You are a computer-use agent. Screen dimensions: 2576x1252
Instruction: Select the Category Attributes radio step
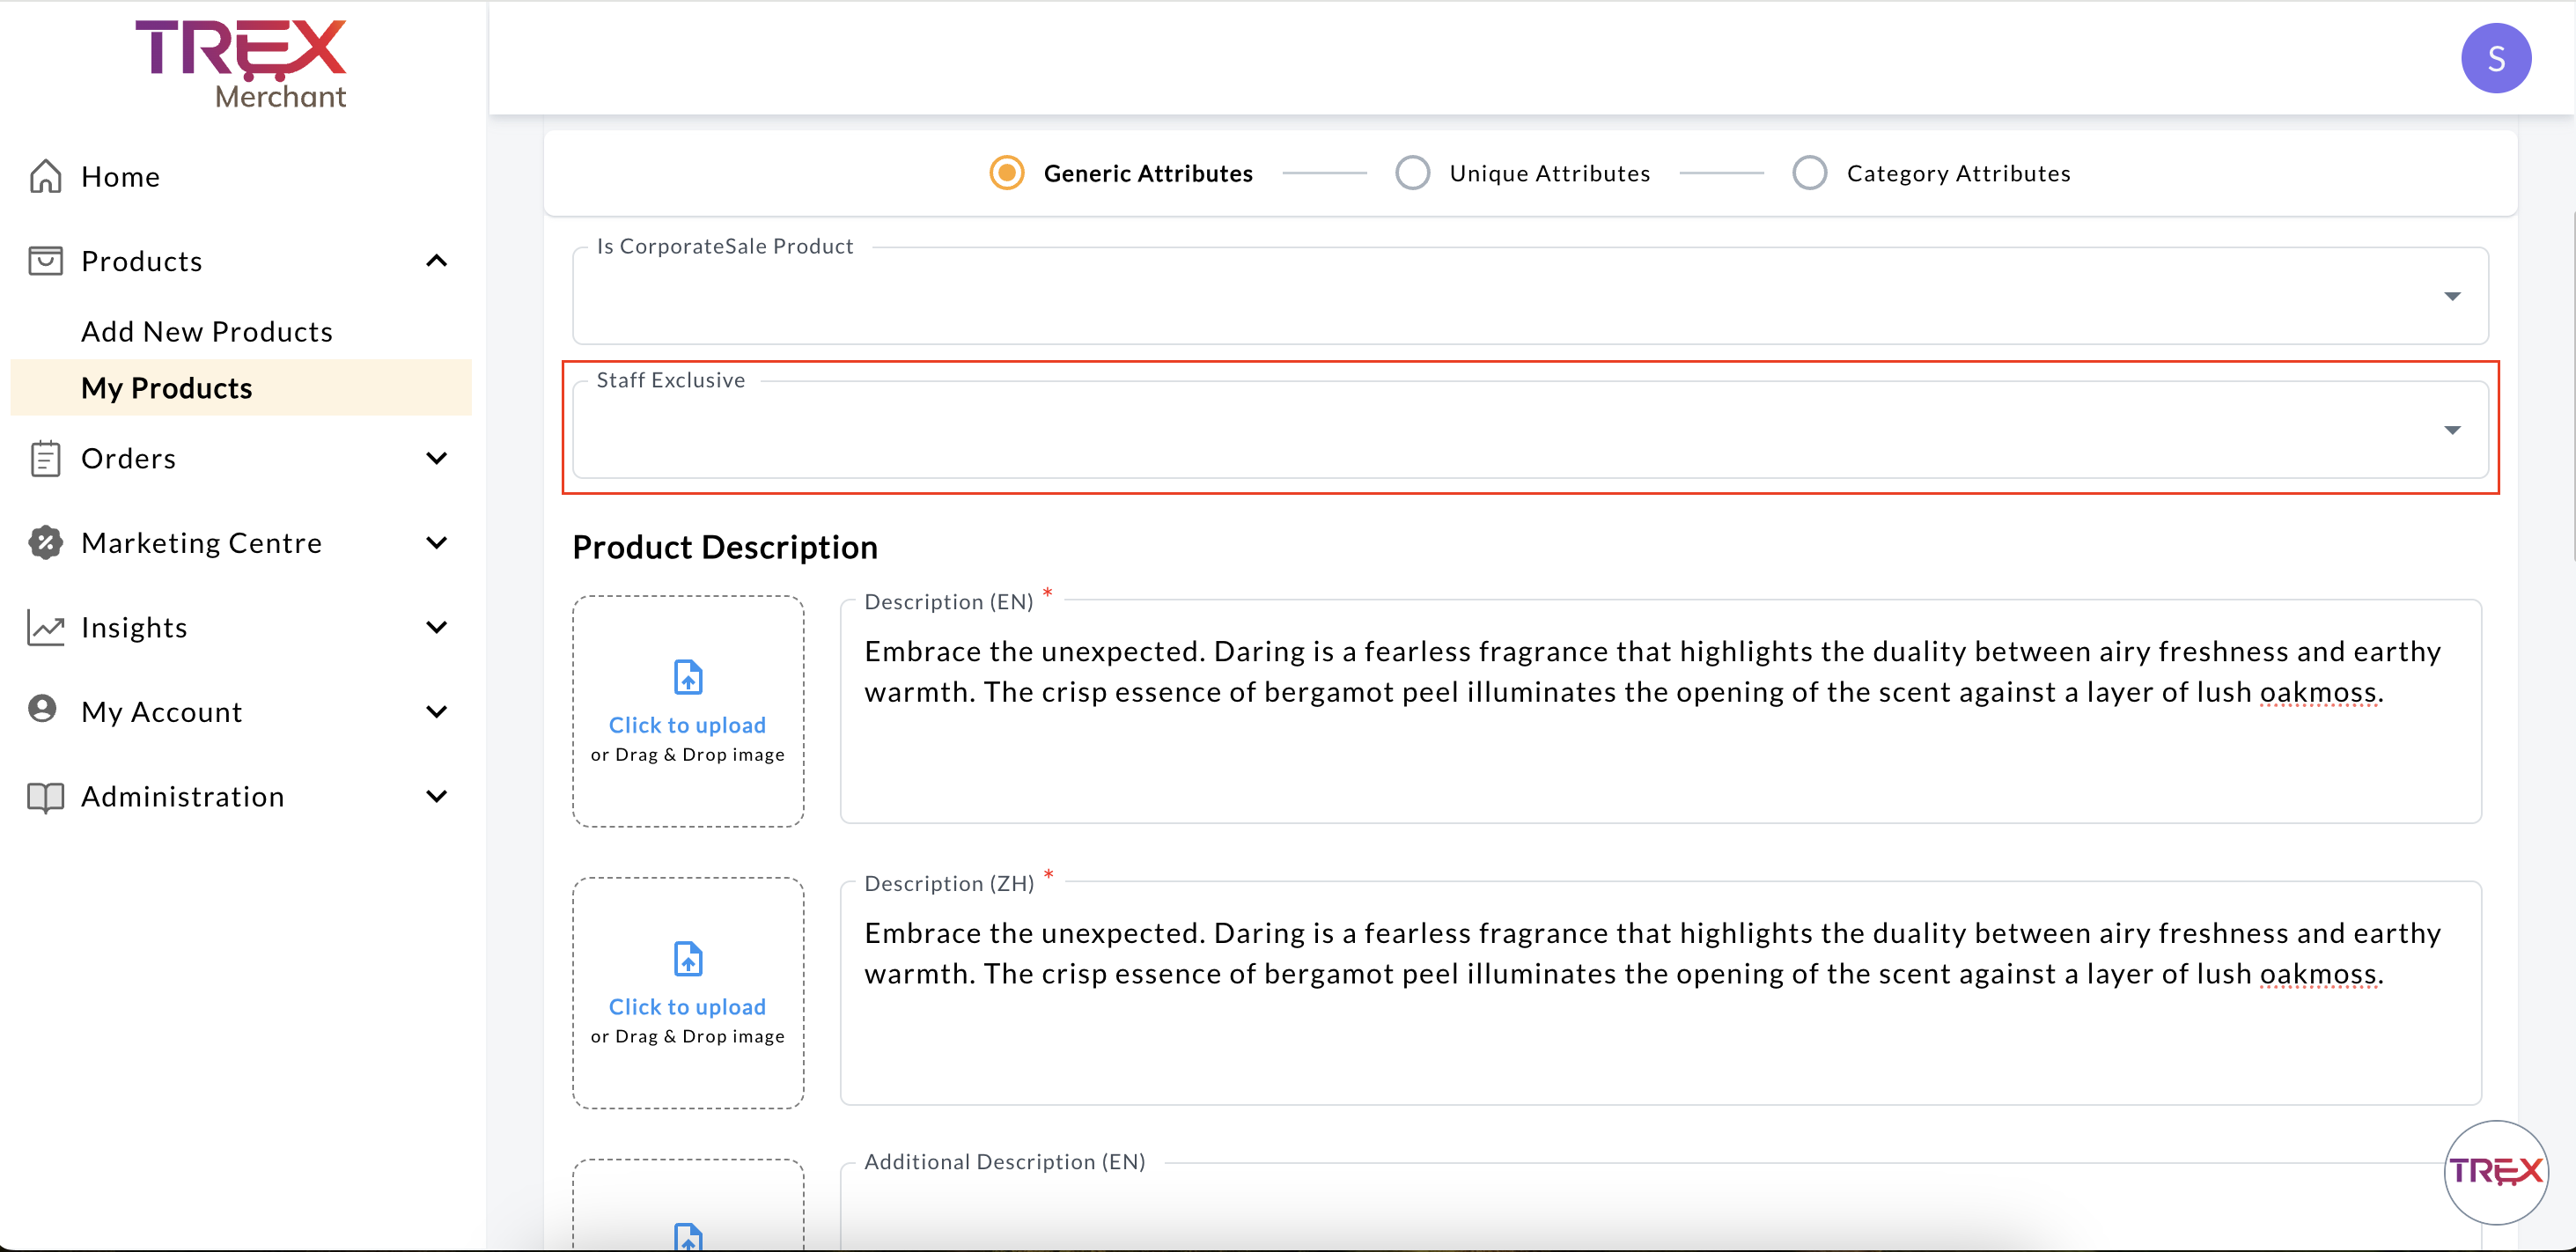[x=1809, y=173]
